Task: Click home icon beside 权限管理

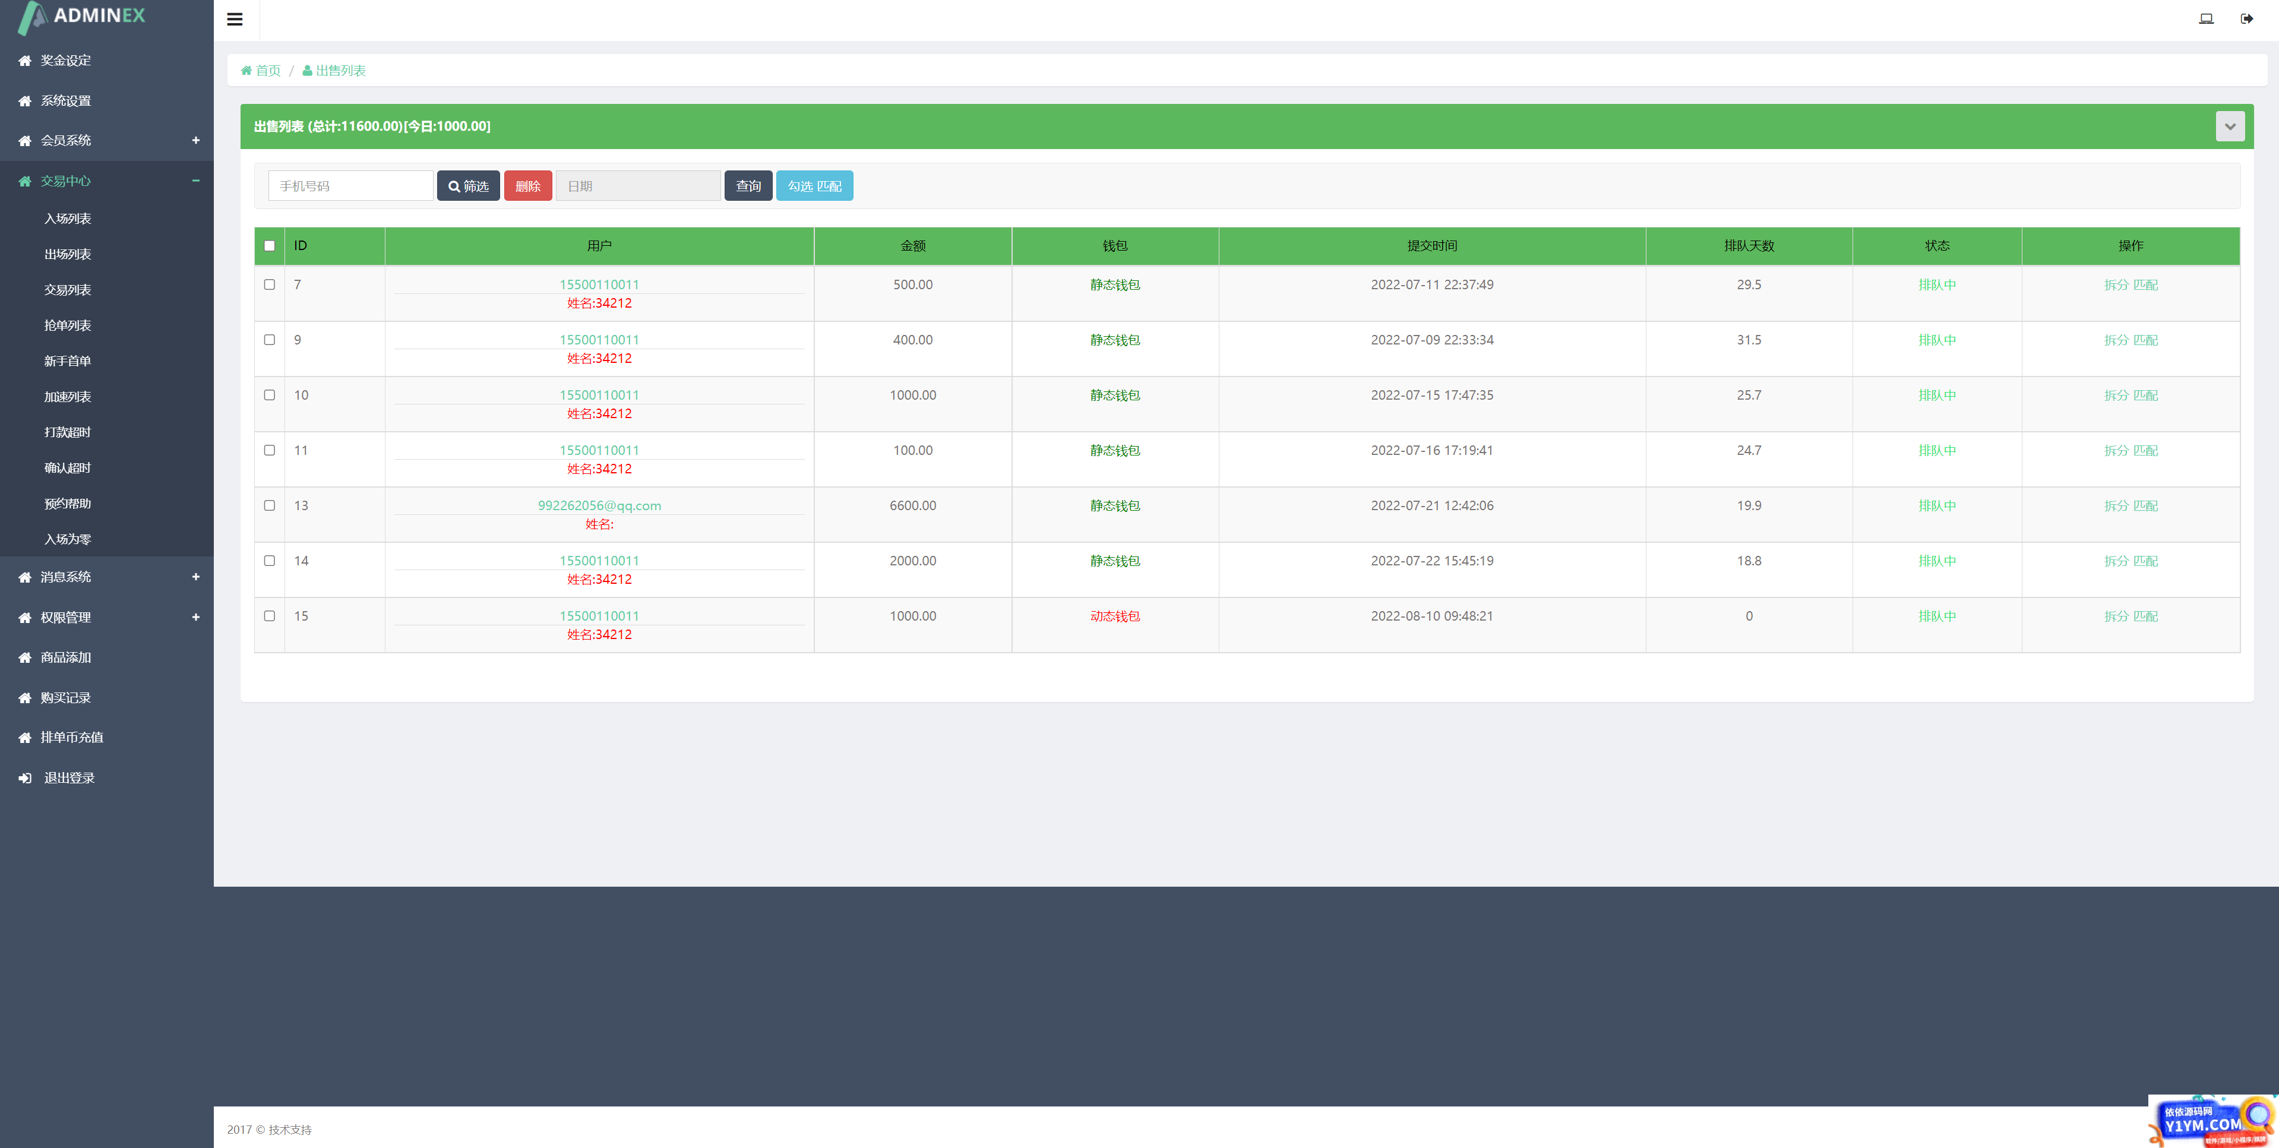Action: 25,618
